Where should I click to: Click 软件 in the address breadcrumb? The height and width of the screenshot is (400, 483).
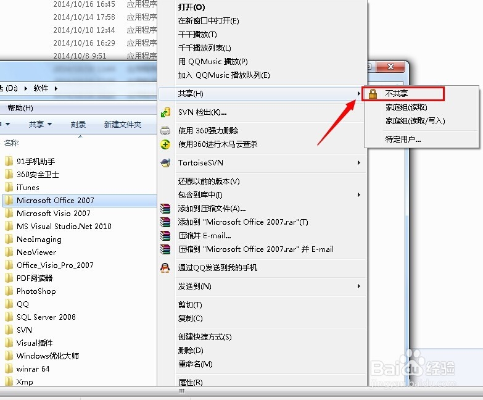click(x=41, y=88)
